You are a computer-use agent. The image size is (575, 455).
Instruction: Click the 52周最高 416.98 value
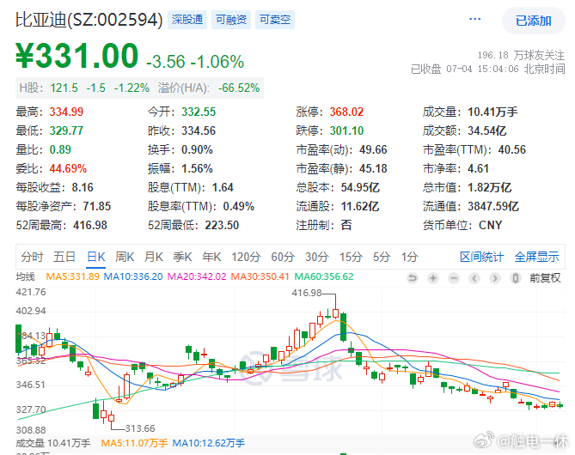[x=90, y=225]
